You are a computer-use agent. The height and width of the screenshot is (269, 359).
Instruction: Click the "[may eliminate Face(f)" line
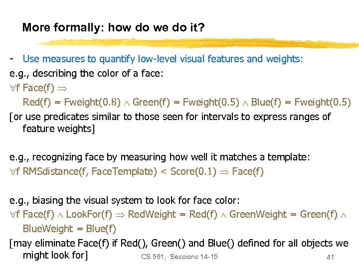click(179, 243)
